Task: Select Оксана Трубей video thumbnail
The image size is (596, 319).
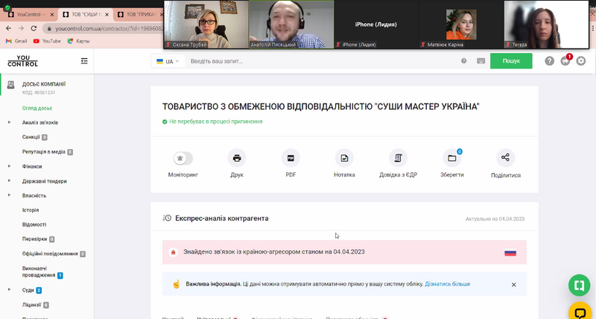Action: coord(206,24)
